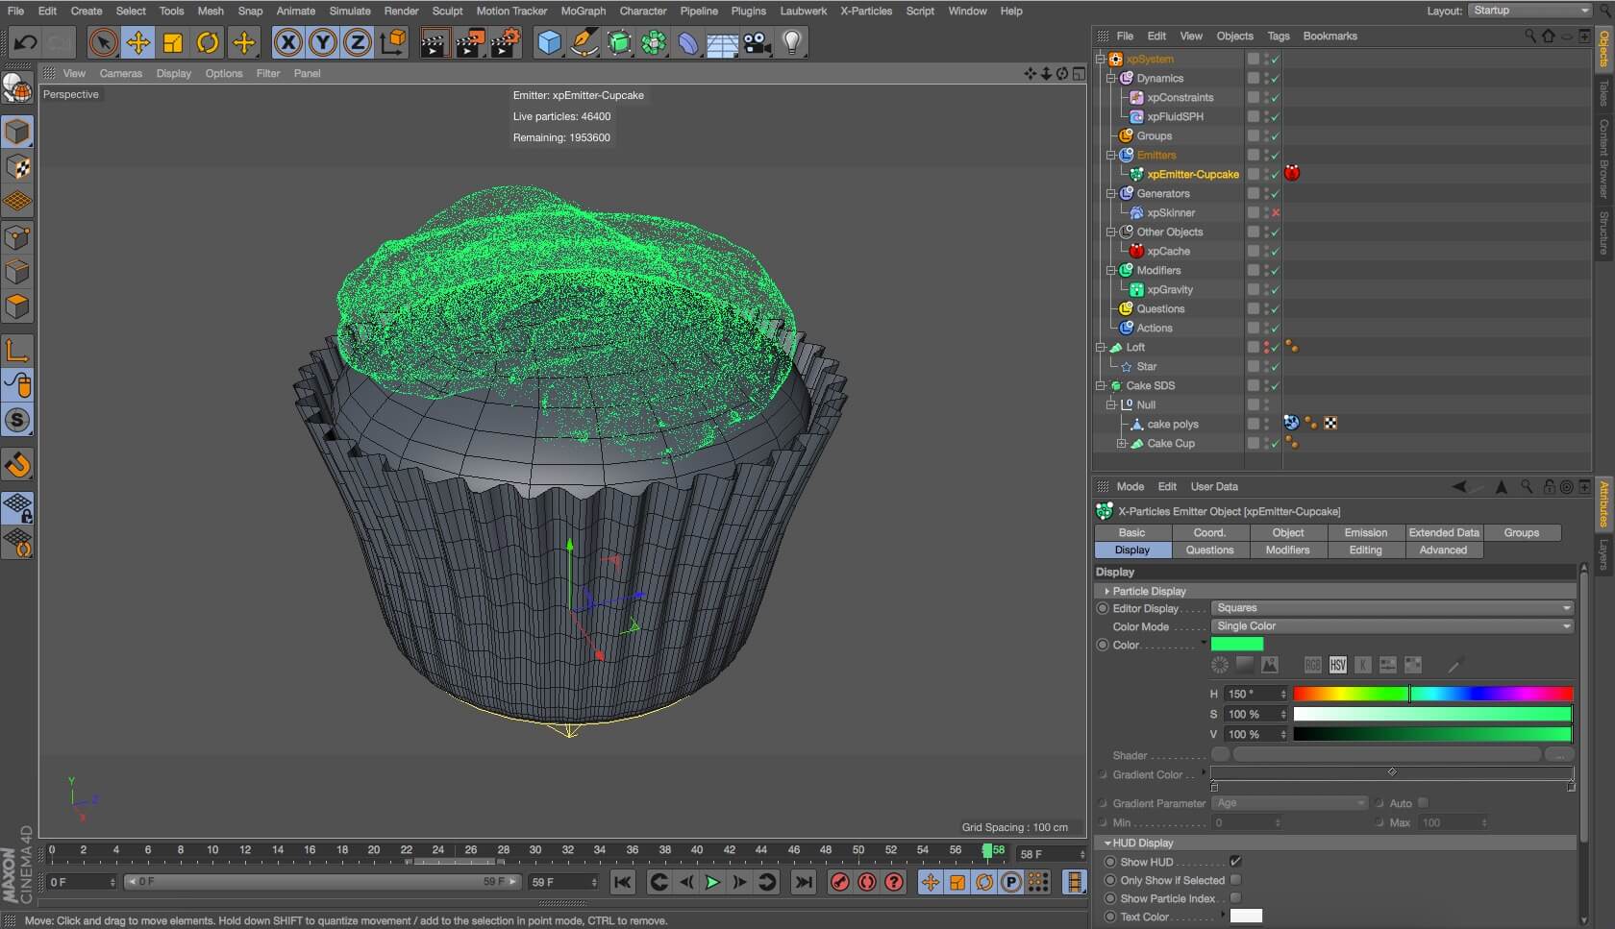Open the X-Particles menu
Image resolution: width=1615 pixels, height=929 pixels.
865,11
